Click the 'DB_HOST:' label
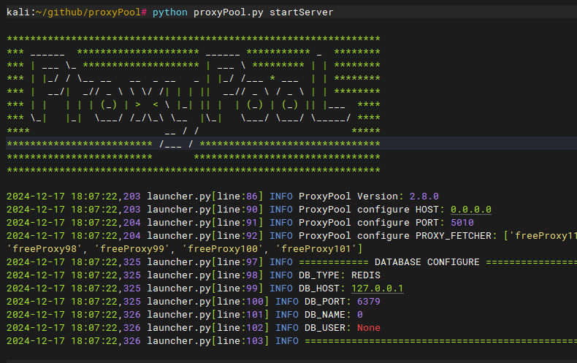 point(322,289)
